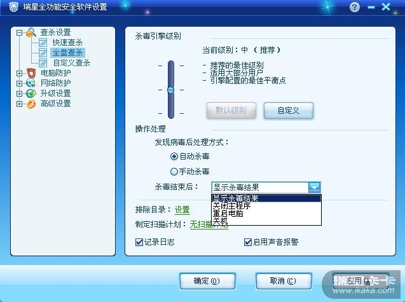Select 升级设置 label in tree

click(x=55, y=93)
